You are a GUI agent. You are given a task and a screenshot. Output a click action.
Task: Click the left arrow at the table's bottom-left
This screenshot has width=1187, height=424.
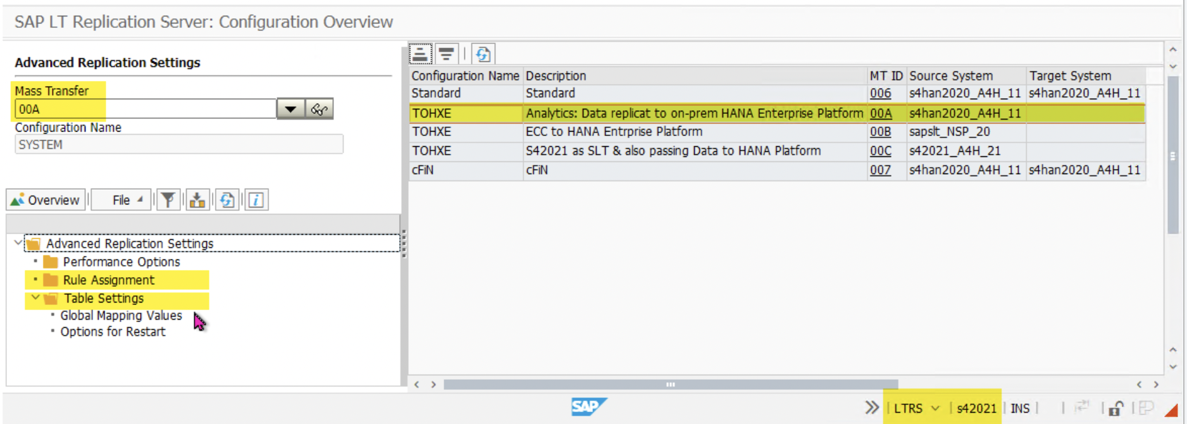click(416, 384)
